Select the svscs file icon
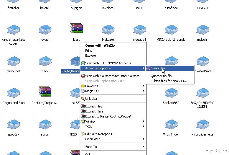The width and height of the screenshot is (229, 155). pyautogui.click(x=45, y=124)
